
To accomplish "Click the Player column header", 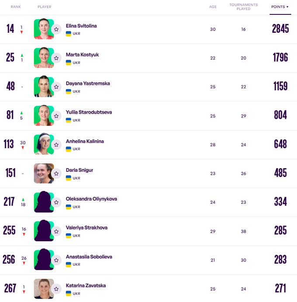I will pos(45,7).
